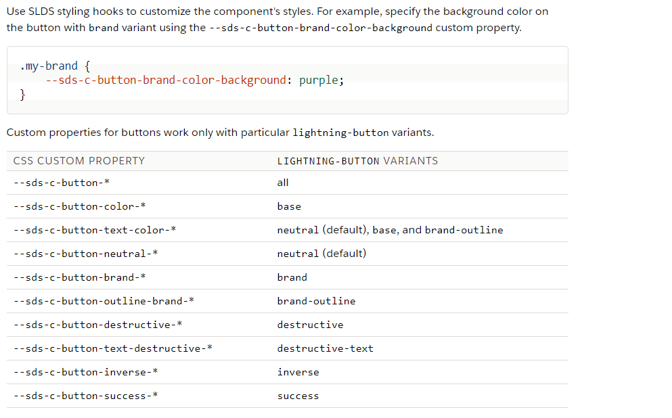This screenshot has width=672, height=418.
Task: Select the --sds-c-button-inverse-* cell
Action: click(x=85, y=372)
